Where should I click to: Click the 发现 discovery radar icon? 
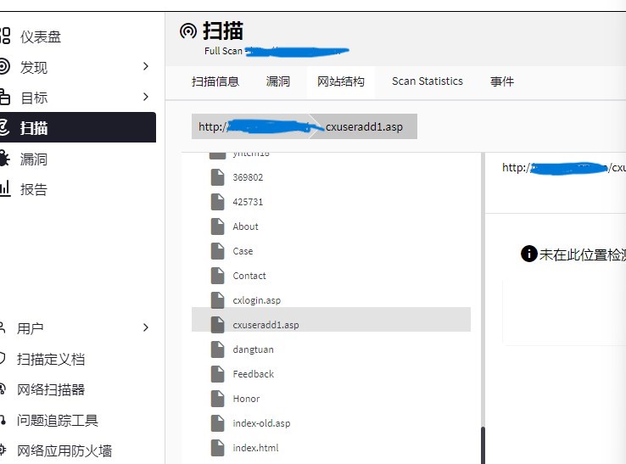(4, 66)
